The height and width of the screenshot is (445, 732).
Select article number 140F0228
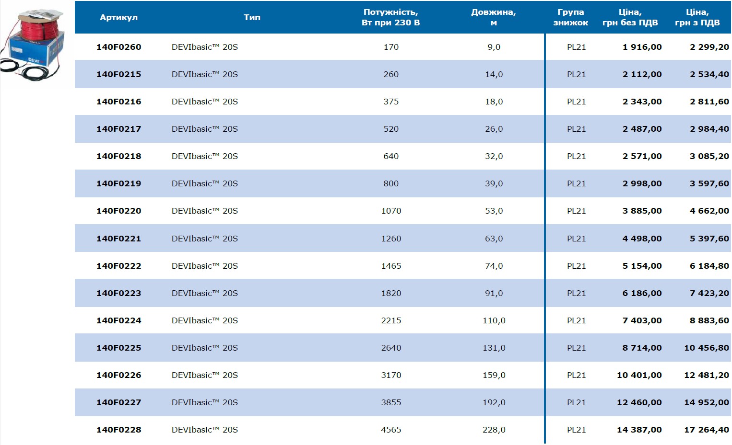click(119, 430)
